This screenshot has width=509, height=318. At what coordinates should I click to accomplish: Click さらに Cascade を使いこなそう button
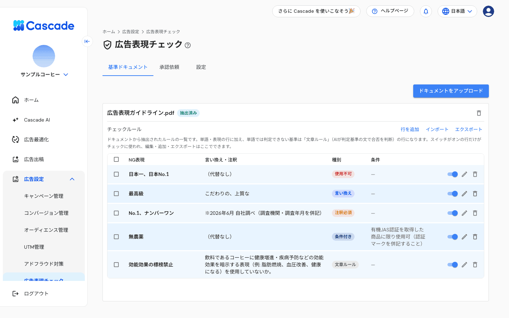pyautogui.click(x=316, y=11)
